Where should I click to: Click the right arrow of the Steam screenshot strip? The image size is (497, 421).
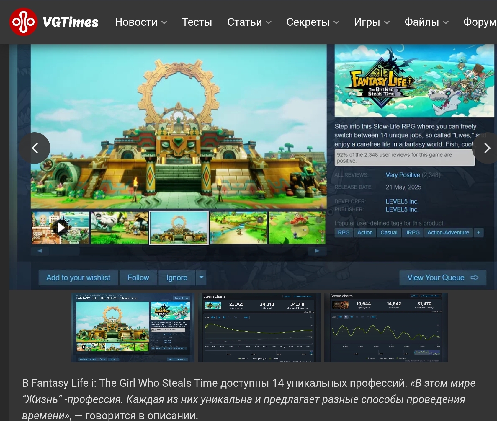pos(317,251)
